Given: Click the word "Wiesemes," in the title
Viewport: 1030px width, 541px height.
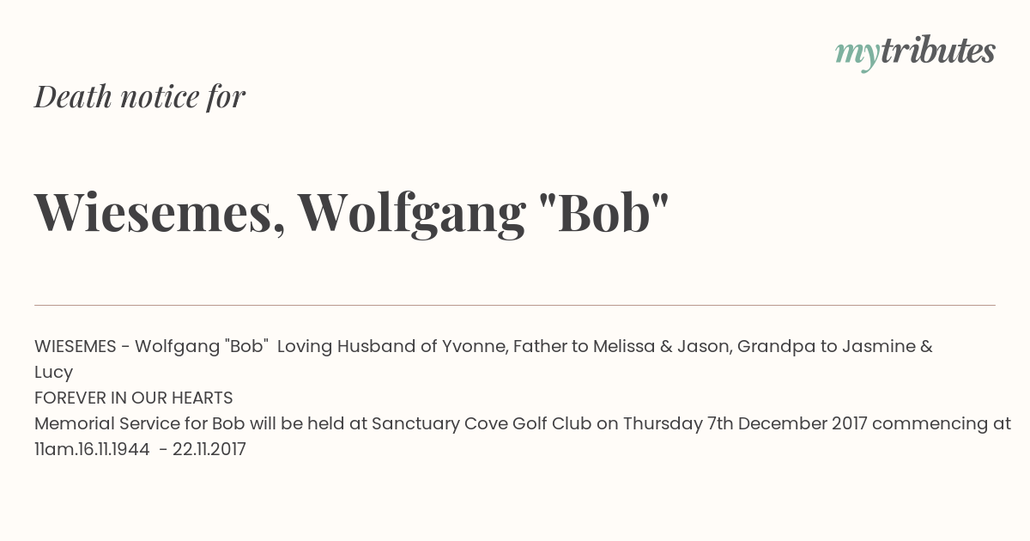Looking at the screenshot, I should (x=160, y=211).
